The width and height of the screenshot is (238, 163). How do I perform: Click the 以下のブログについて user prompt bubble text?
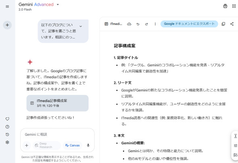point(58,31)
